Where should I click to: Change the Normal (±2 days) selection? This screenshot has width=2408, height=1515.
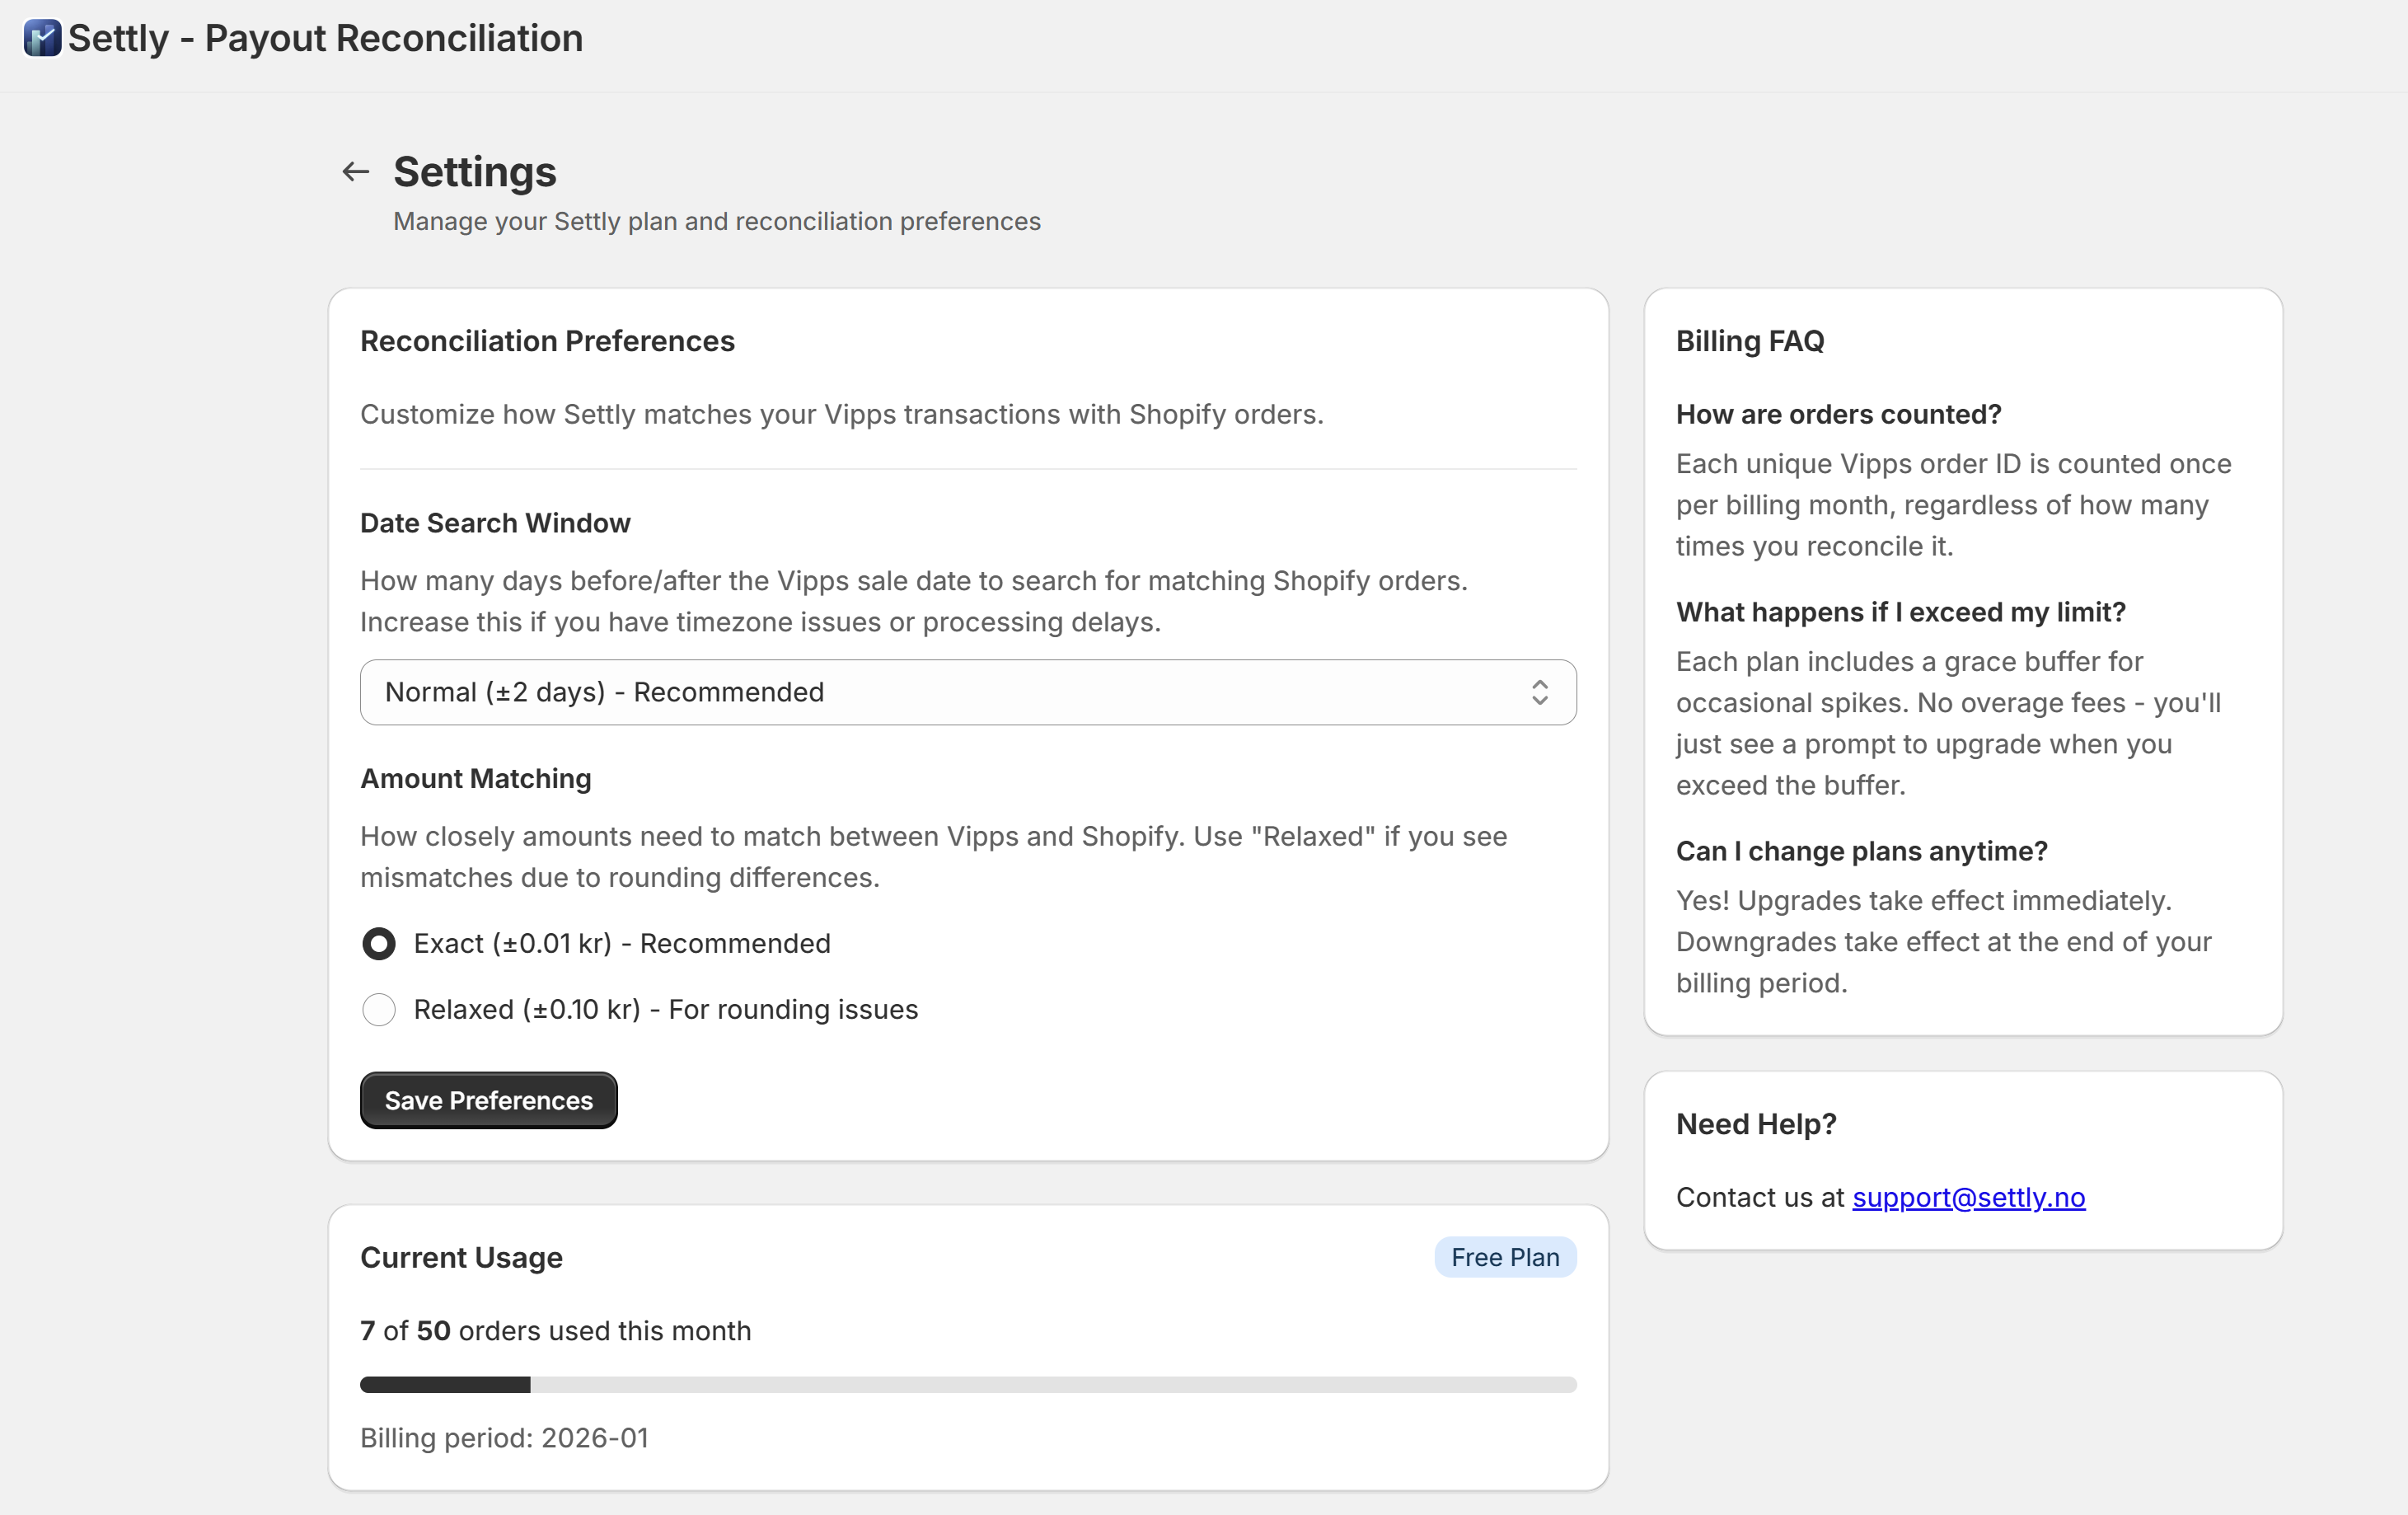[x=967, y=692]
